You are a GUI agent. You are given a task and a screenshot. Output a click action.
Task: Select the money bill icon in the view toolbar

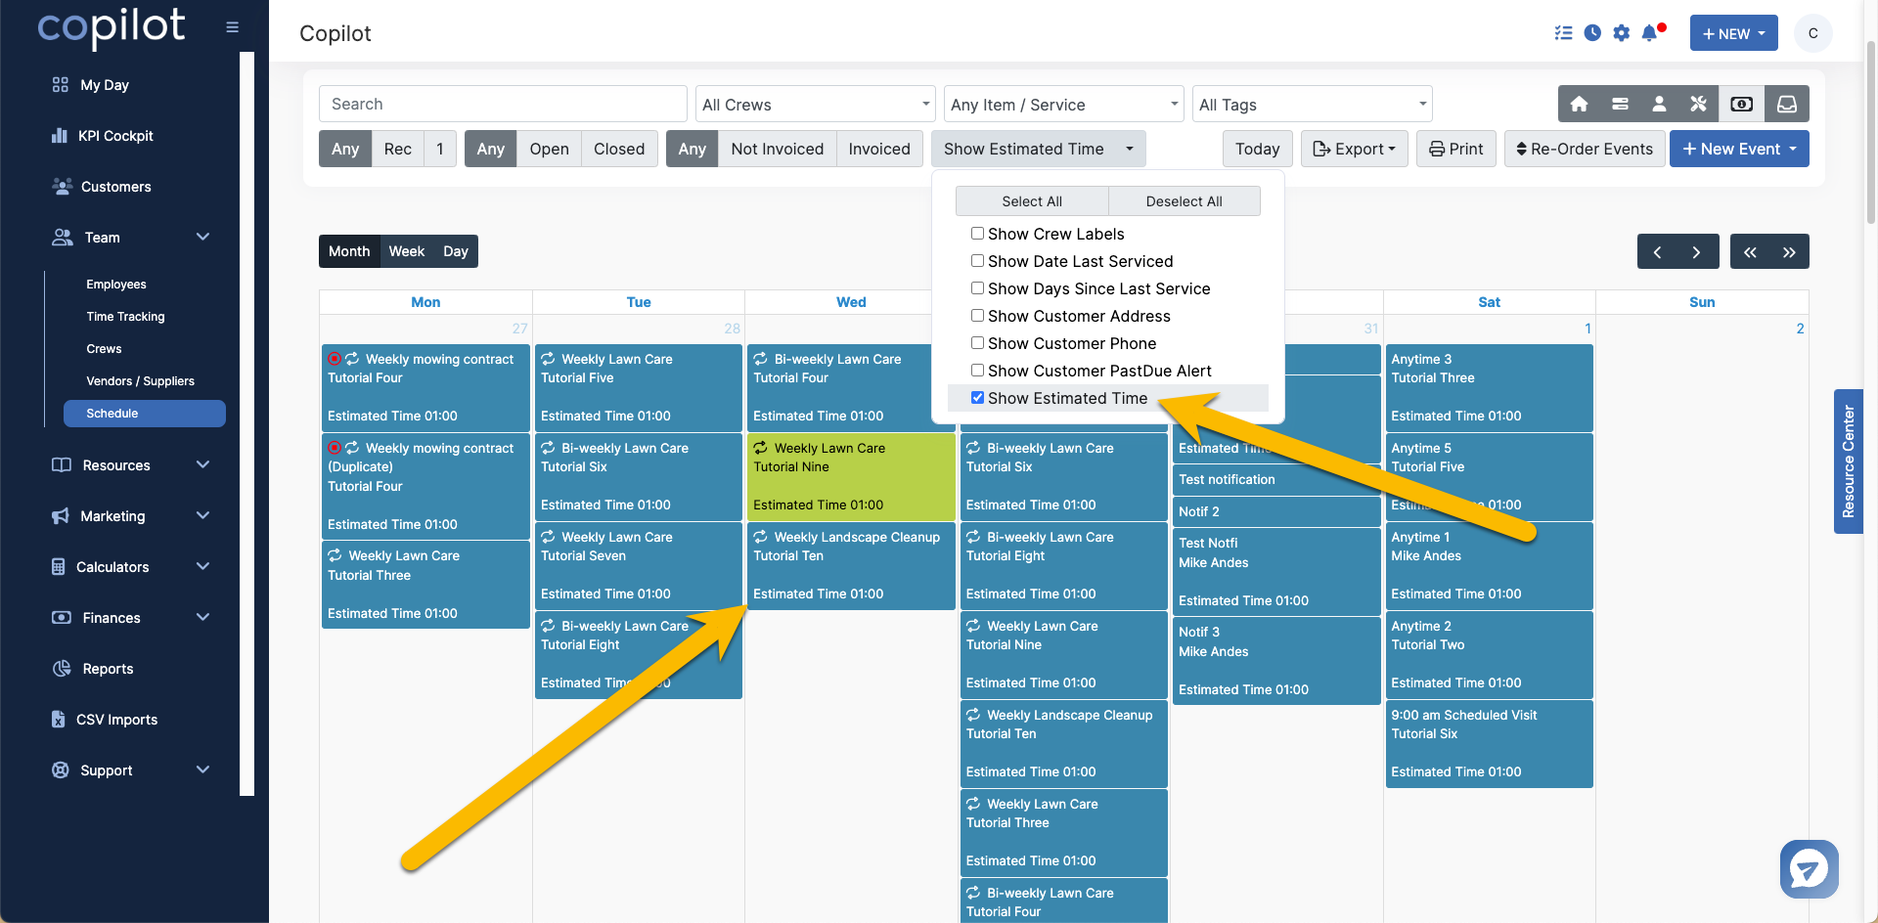pyautogui.click(x=1741, y=104)
